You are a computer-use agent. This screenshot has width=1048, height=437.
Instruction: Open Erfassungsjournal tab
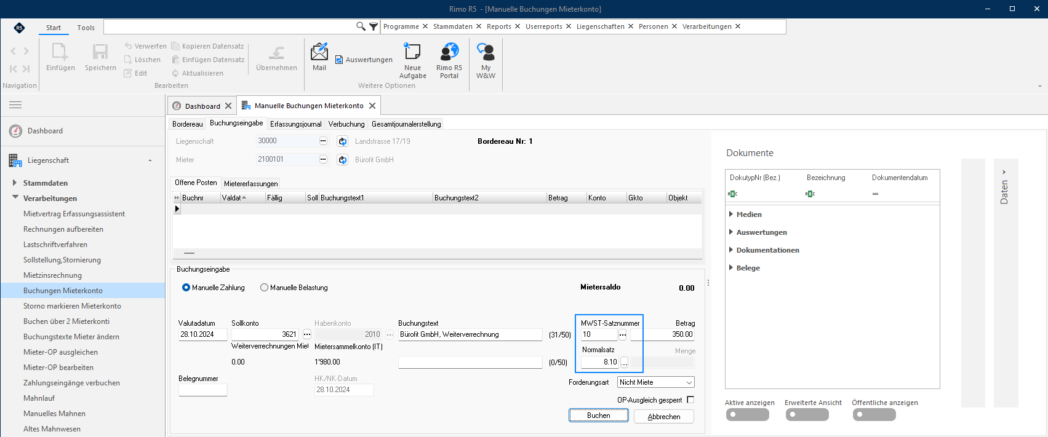pos(295,124)
